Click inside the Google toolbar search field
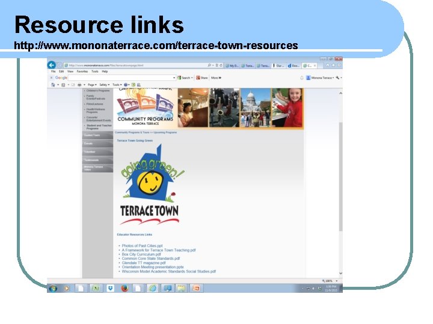The height and width of the screenshot is (324, 433). (x=120, y=77)
